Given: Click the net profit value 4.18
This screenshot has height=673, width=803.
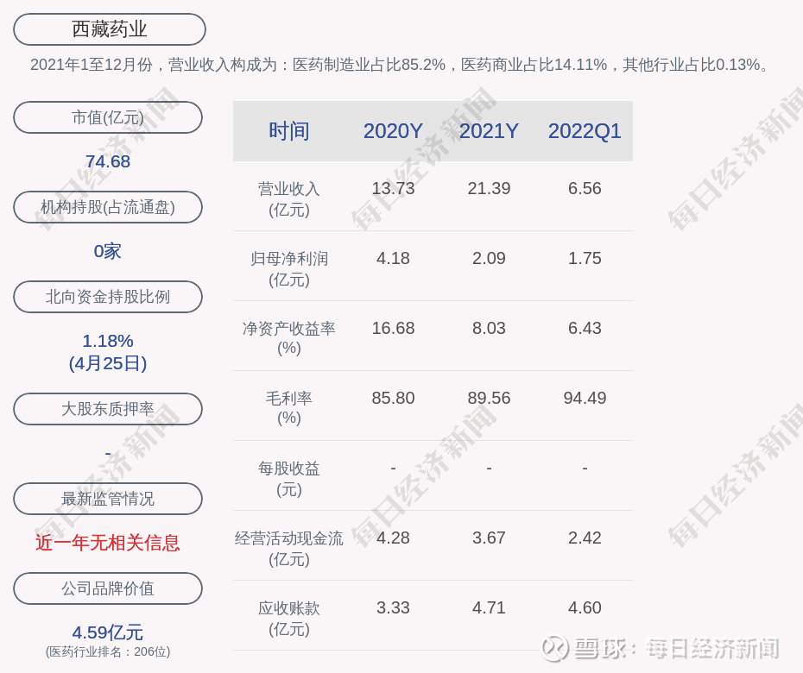Looking at the screenshot, I should pyautogui.click(x=393, y=259).
